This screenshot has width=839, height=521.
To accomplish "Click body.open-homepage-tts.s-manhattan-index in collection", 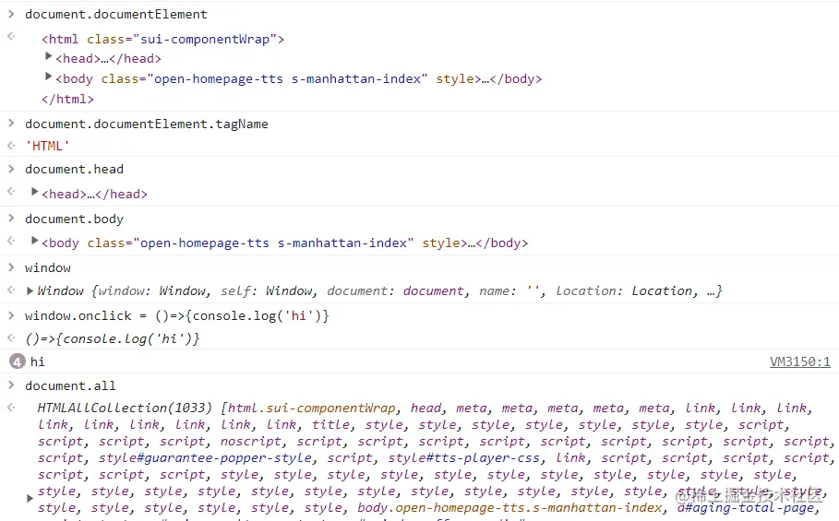I will (x=509, y=508).
